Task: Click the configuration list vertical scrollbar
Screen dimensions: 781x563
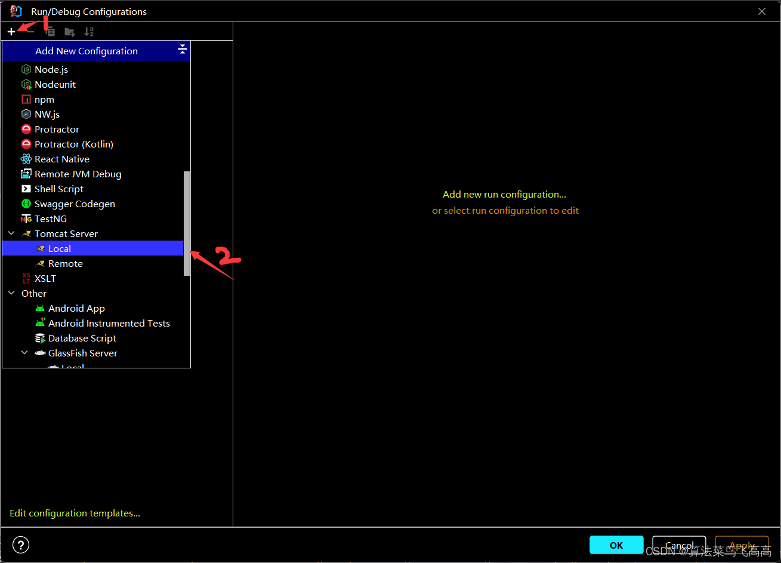Action: click(187, 223)
